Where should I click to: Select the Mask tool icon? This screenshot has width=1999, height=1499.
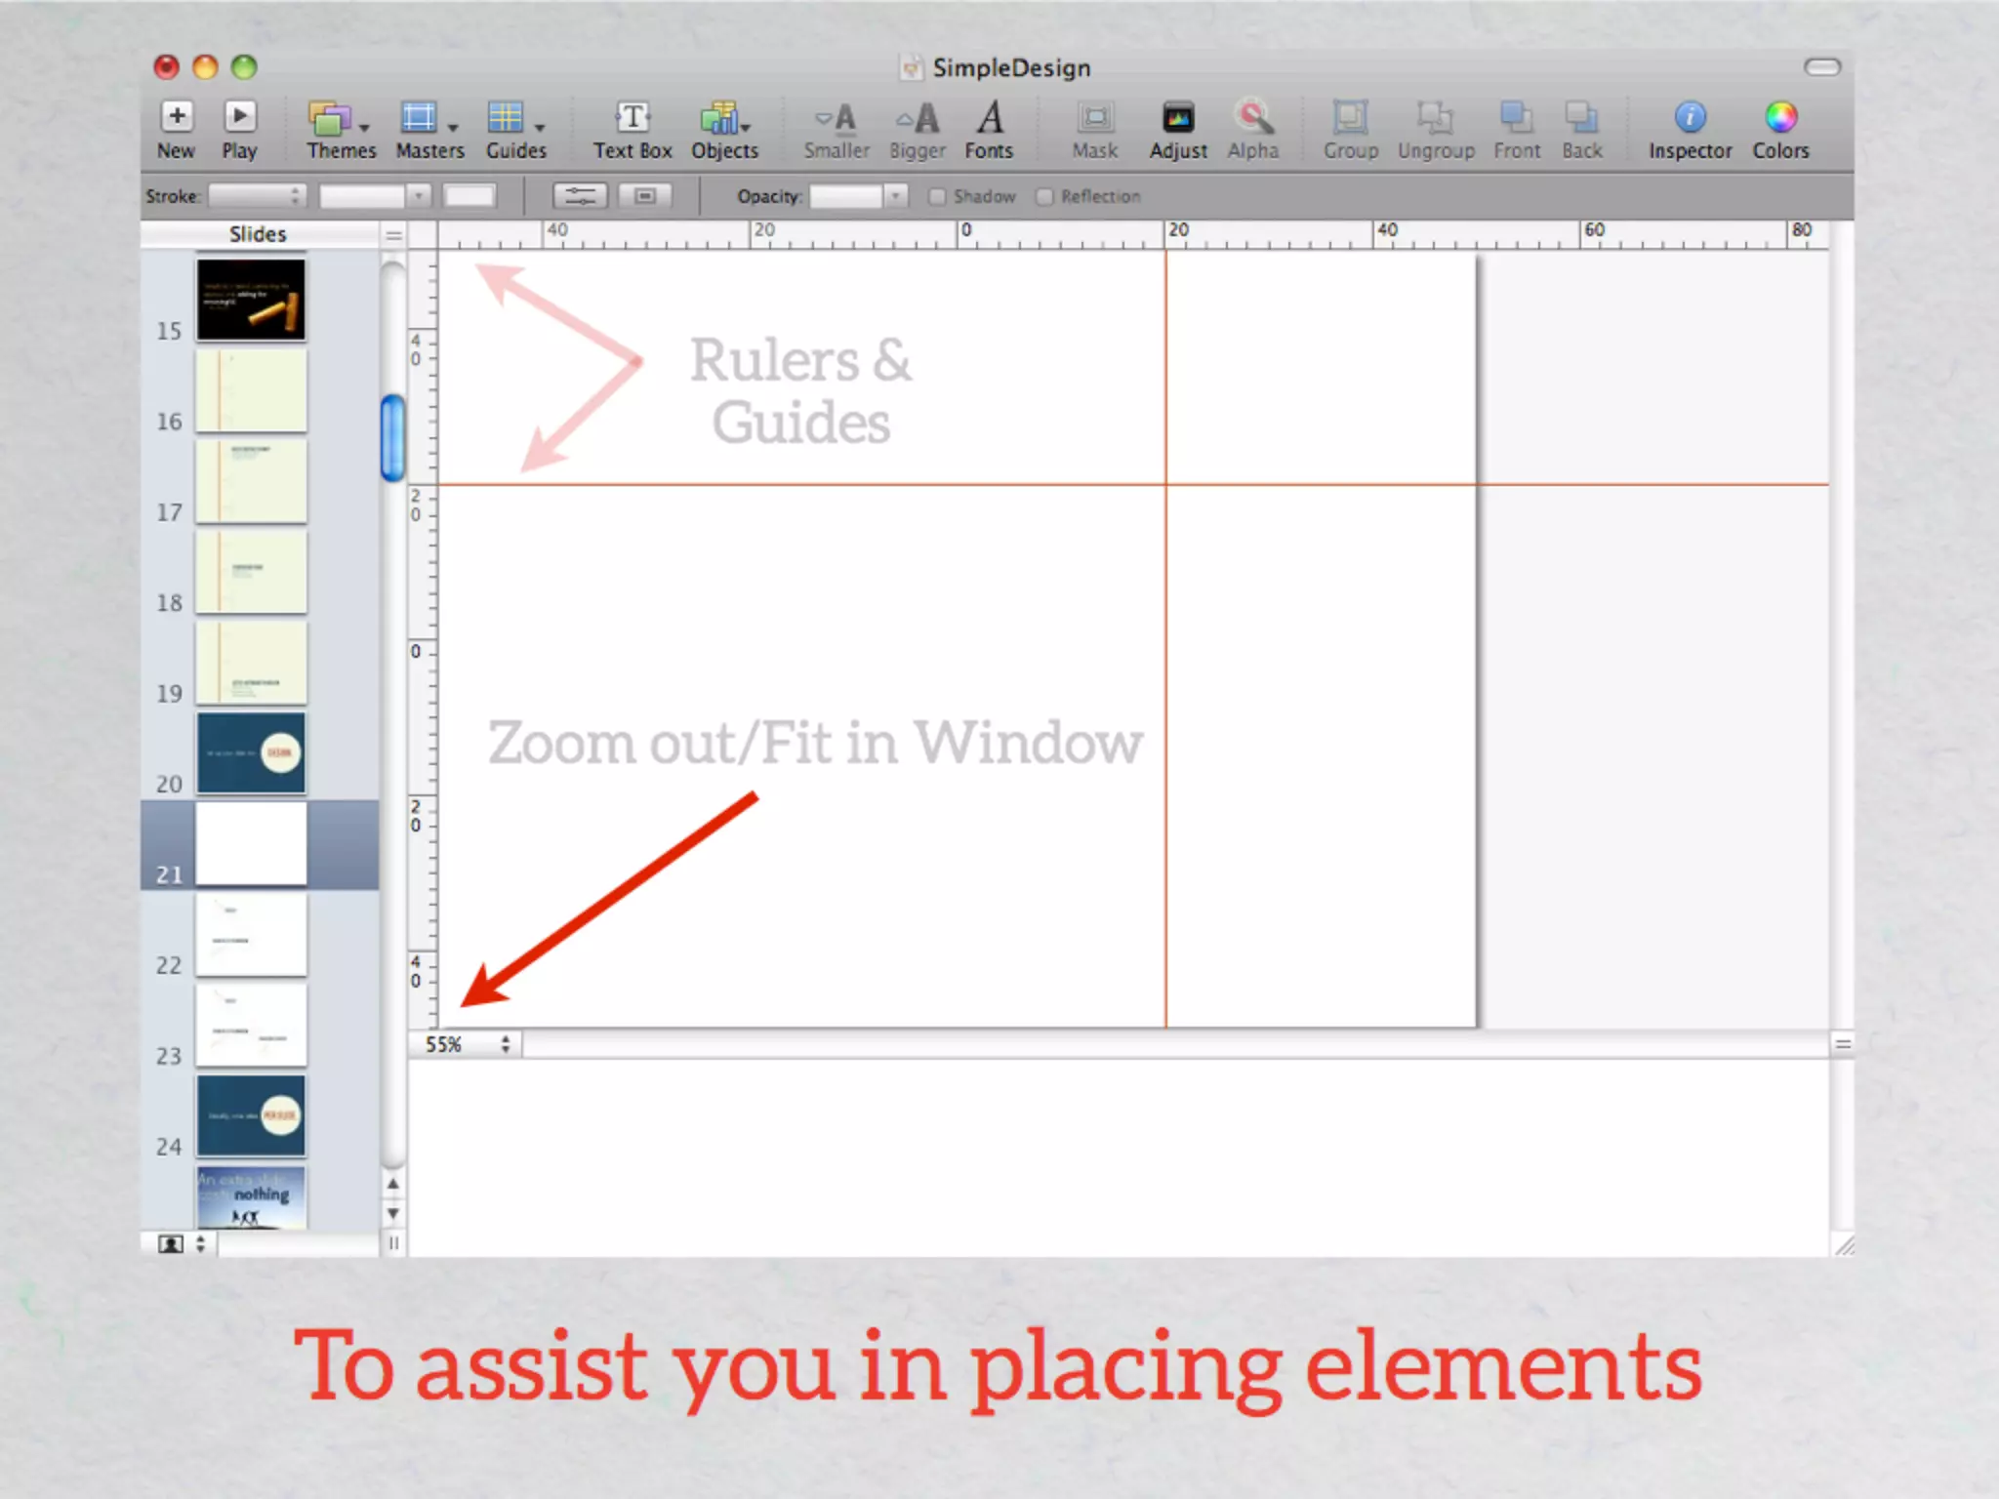click(x=1095, y=118)
